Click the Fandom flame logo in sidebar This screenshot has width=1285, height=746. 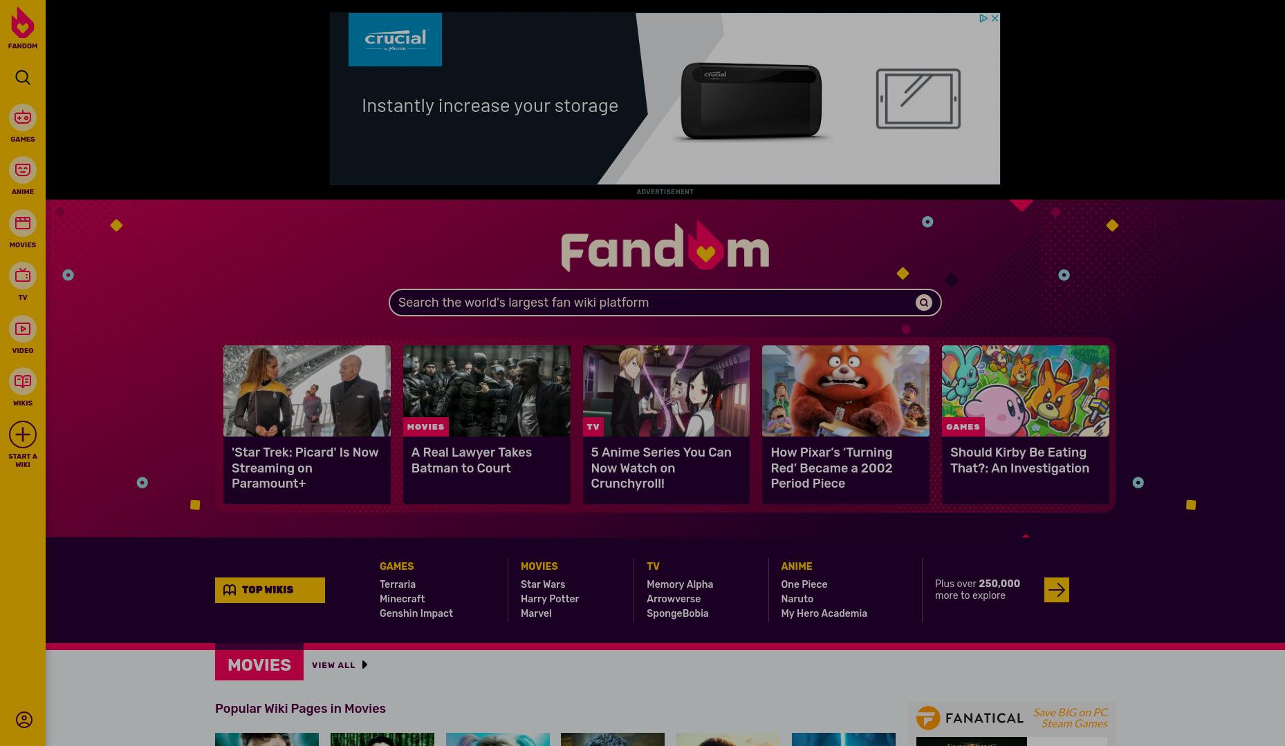click(22, 23)
